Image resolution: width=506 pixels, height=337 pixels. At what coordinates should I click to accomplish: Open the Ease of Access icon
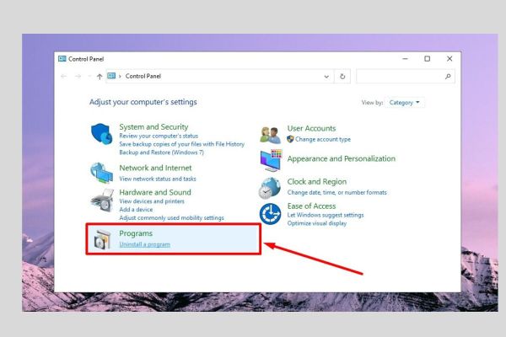tap(270, 214)
